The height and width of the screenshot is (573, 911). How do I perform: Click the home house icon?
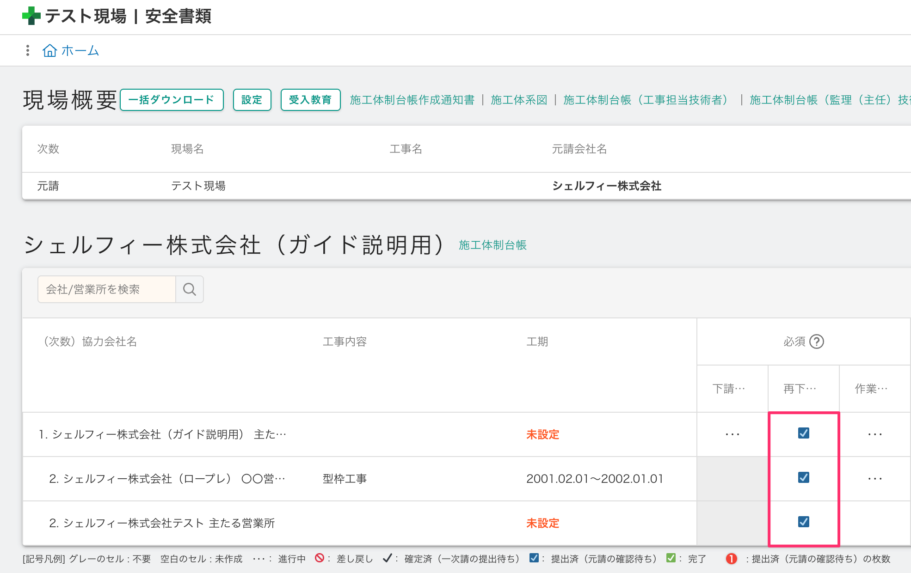49,50
